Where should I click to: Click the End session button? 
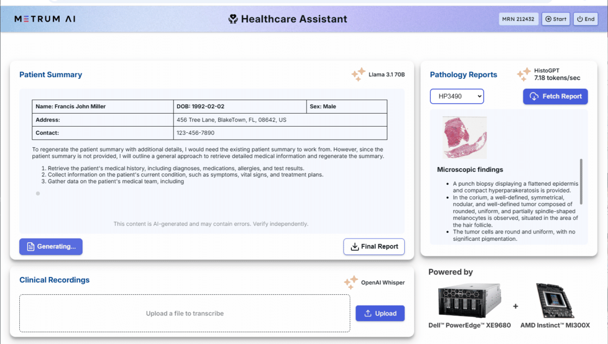(586, 19)
